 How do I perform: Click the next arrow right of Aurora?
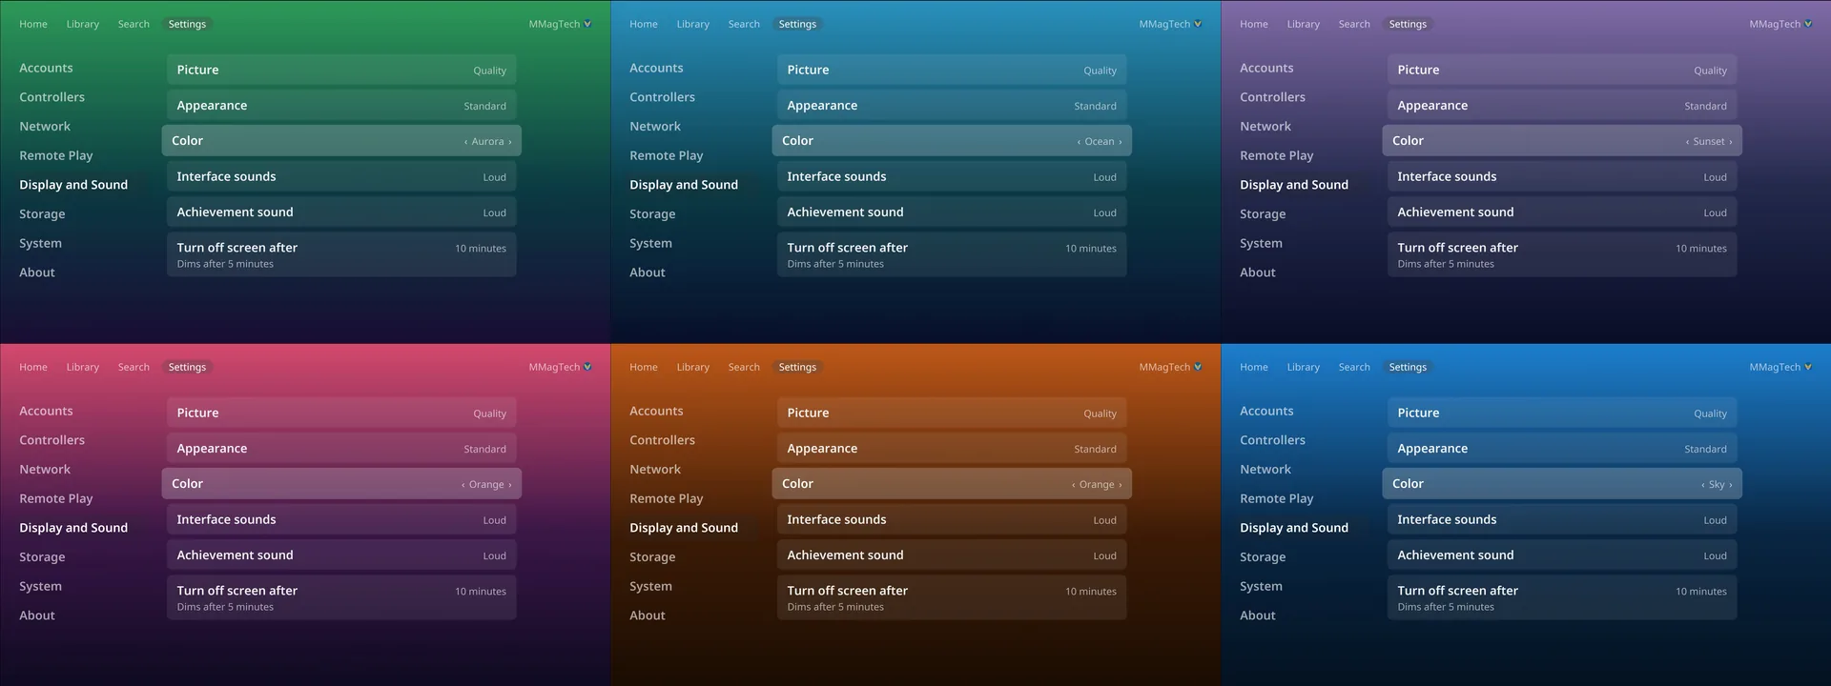510,142
